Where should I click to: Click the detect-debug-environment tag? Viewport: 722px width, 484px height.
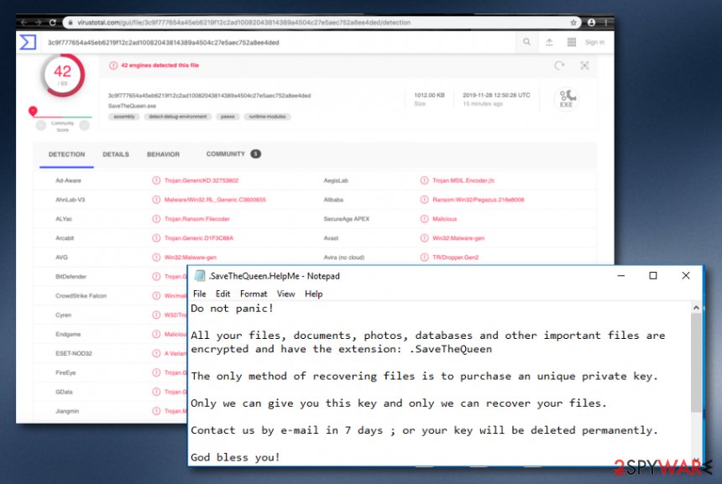(178, 117)
